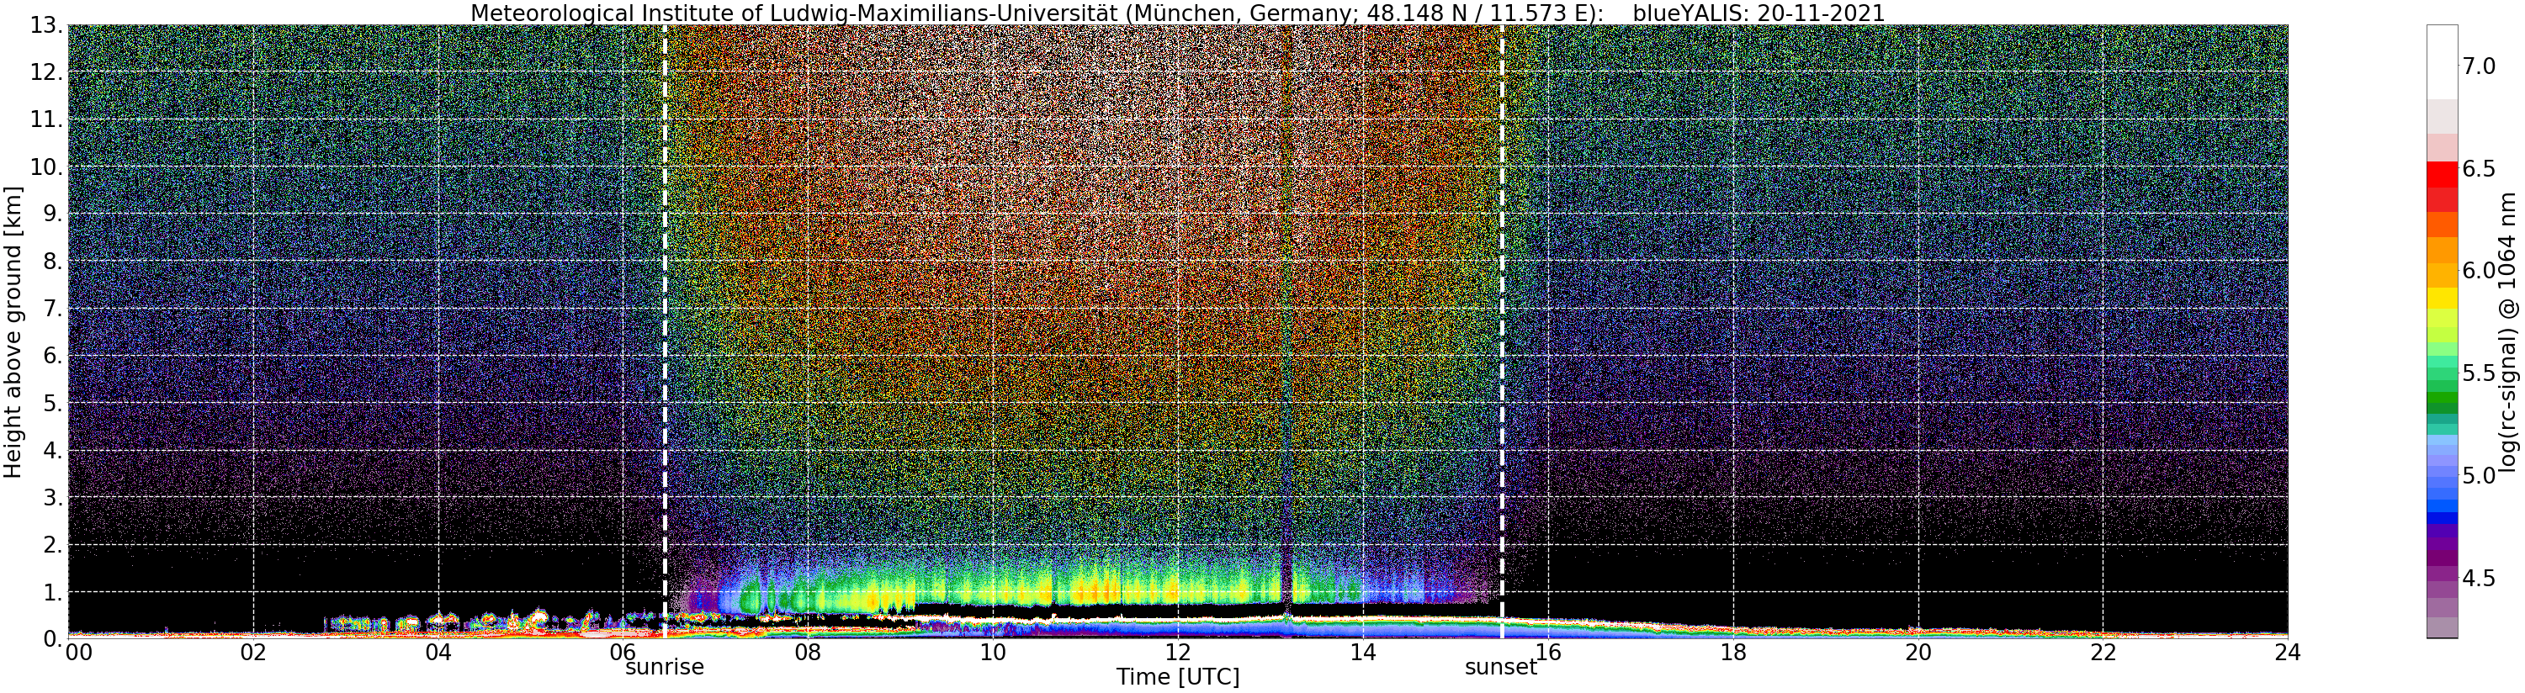The height and width of the screenshot is (693, 2525).
Task: Click the y-axis tick label '12.'
Action: tap(46, 72)
